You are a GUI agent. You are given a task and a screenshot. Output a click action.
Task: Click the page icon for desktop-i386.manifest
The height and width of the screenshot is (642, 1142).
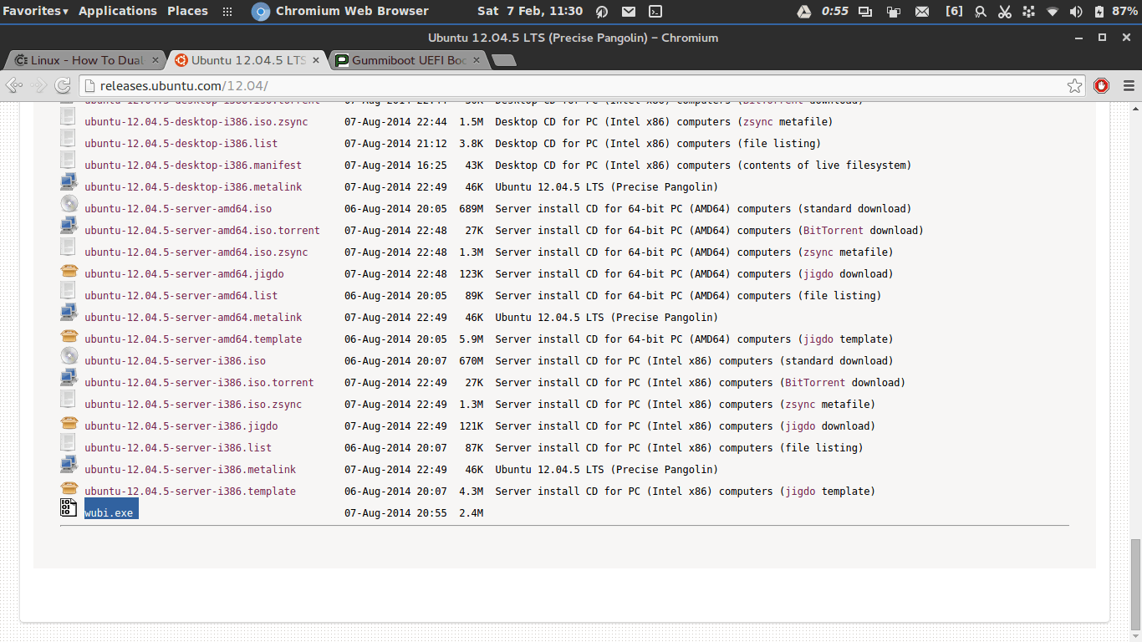[69, 160]
